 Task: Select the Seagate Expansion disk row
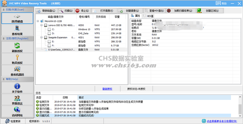(81, 38)
